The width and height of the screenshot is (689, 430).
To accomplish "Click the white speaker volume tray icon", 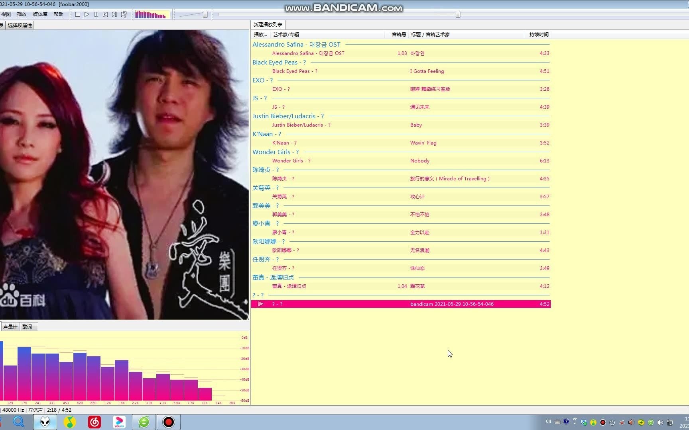I will tap(660, 422).
